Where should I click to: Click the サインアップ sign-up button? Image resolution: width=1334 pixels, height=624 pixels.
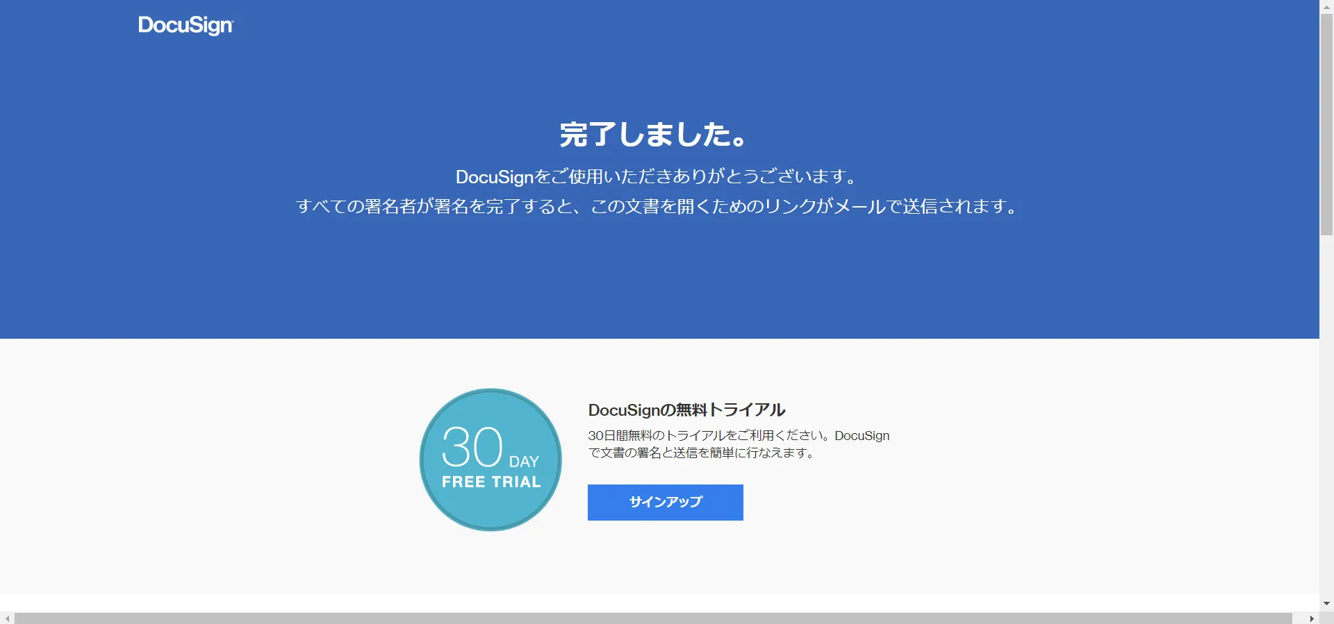click(665, 502)
